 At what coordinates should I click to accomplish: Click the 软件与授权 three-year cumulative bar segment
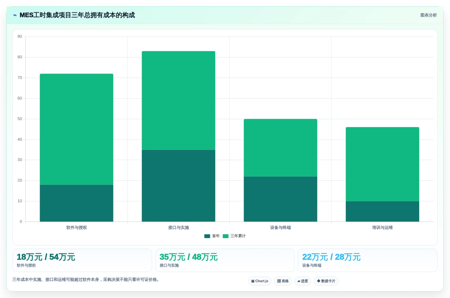[x=77, y=129]
